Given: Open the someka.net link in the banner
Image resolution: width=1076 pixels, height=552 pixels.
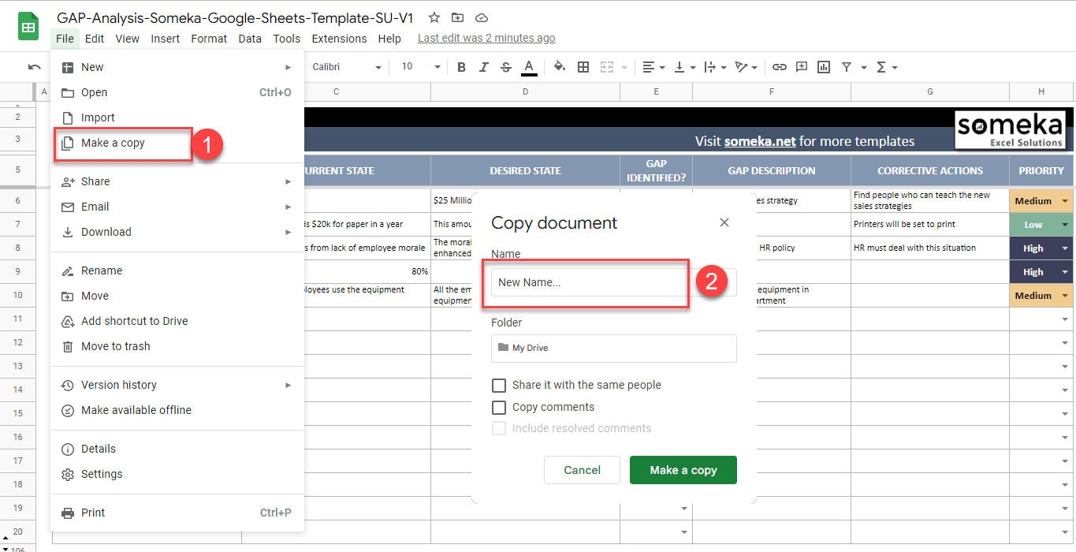Looking at the screenshot, I should point(760,141).
